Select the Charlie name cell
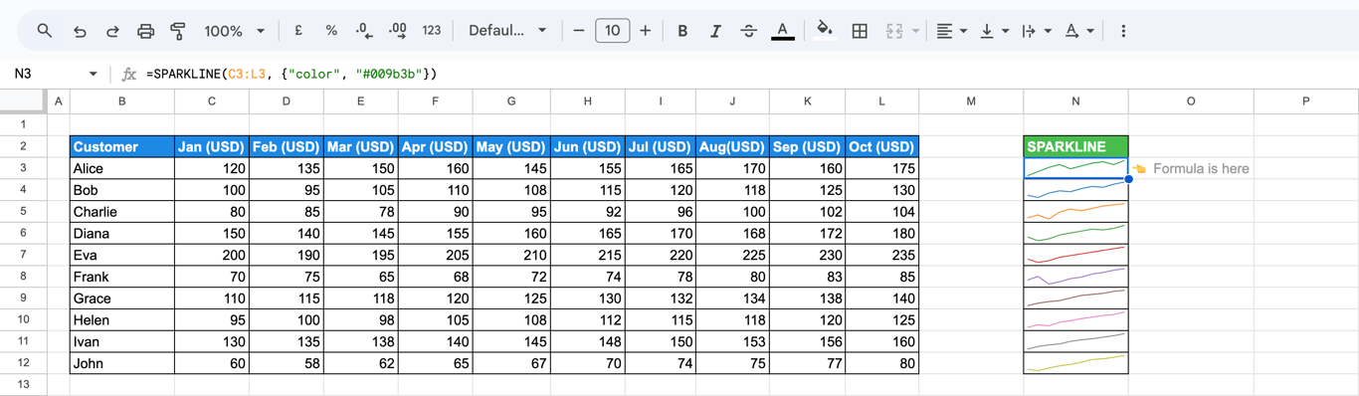Viewport: 1359px width, 396px height. [122, 211]
